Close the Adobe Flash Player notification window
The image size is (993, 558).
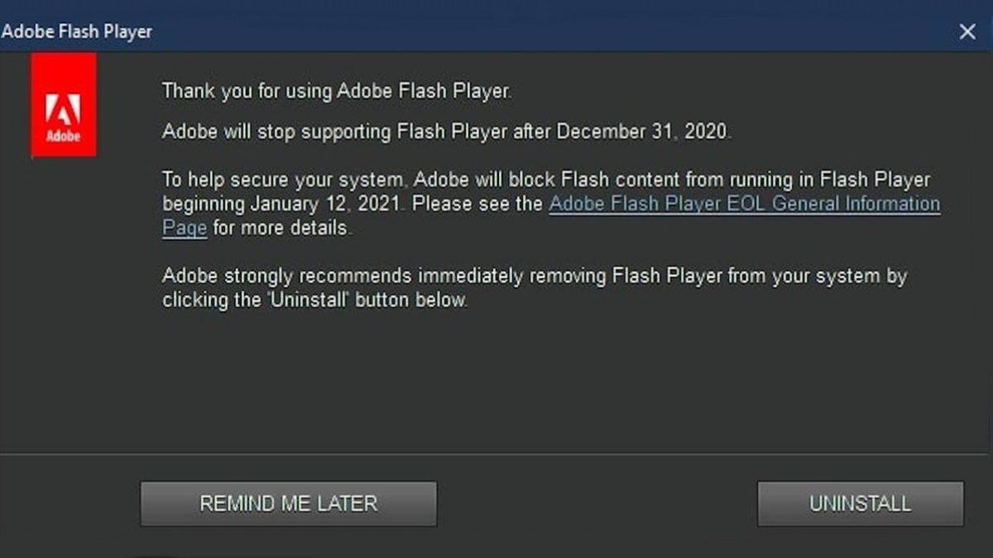click(967, 31)
